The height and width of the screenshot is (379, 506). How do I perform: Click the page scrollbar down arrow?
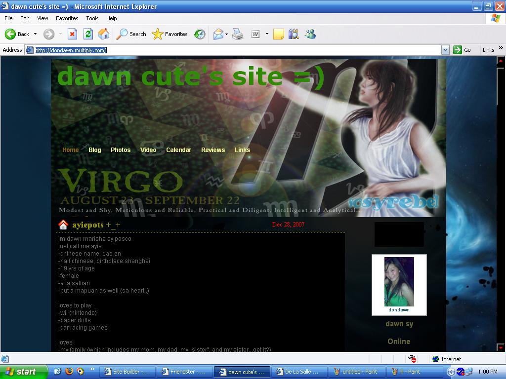tap(501, 348)
